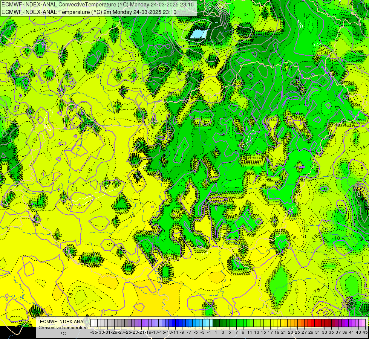The width and height of the screenshot is (369, 339).
Task: Pick the orange swatch above legend value 25
Action: pyautogui.click(x=296, y=323)
